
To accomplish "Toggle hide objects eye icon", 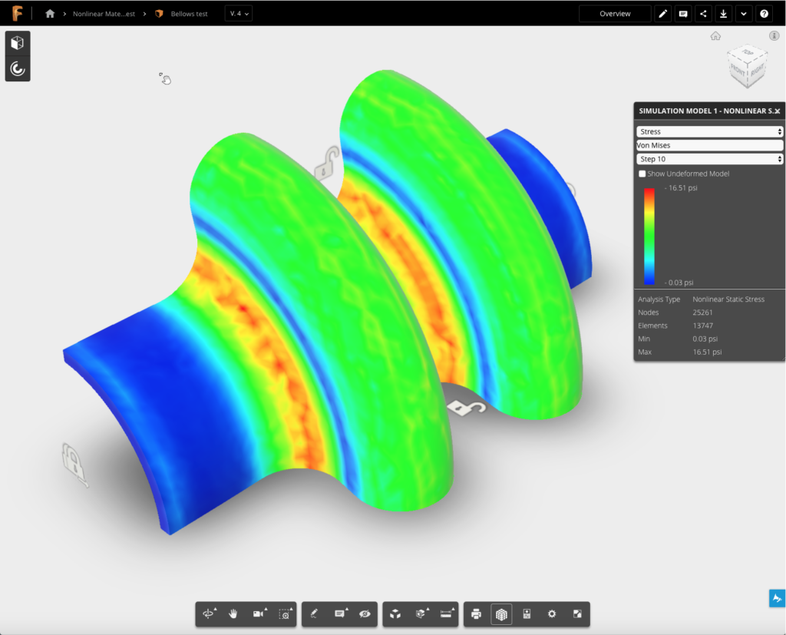I will [x=365, y=614].
